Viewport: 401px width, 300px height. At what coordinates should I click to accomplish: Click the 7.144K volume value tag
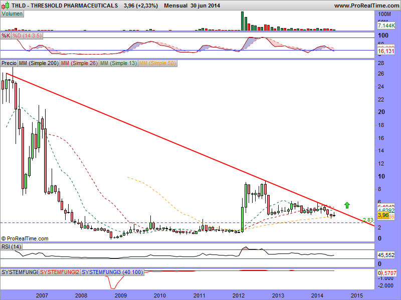(x=386, y=25)
